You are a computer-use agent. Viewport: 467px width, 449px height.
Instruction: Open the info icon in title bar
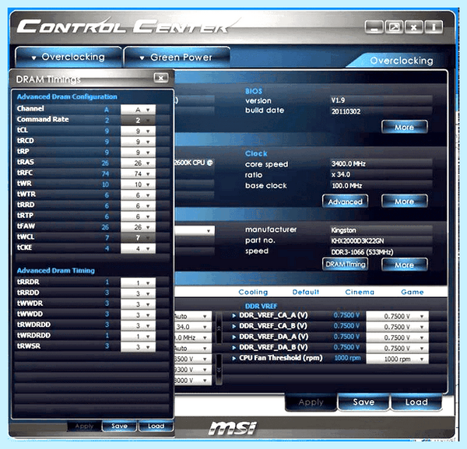[434, 27]
